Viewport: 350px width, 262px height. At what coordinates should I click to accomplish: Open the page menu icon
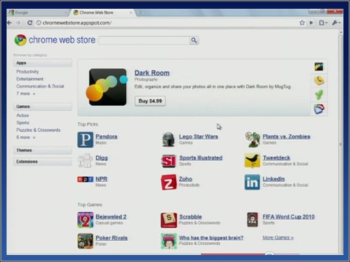[323, 22]
